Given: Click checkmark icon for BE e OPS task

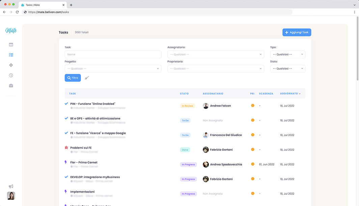Looking at the screenshot, I should (x=66, y=118).
